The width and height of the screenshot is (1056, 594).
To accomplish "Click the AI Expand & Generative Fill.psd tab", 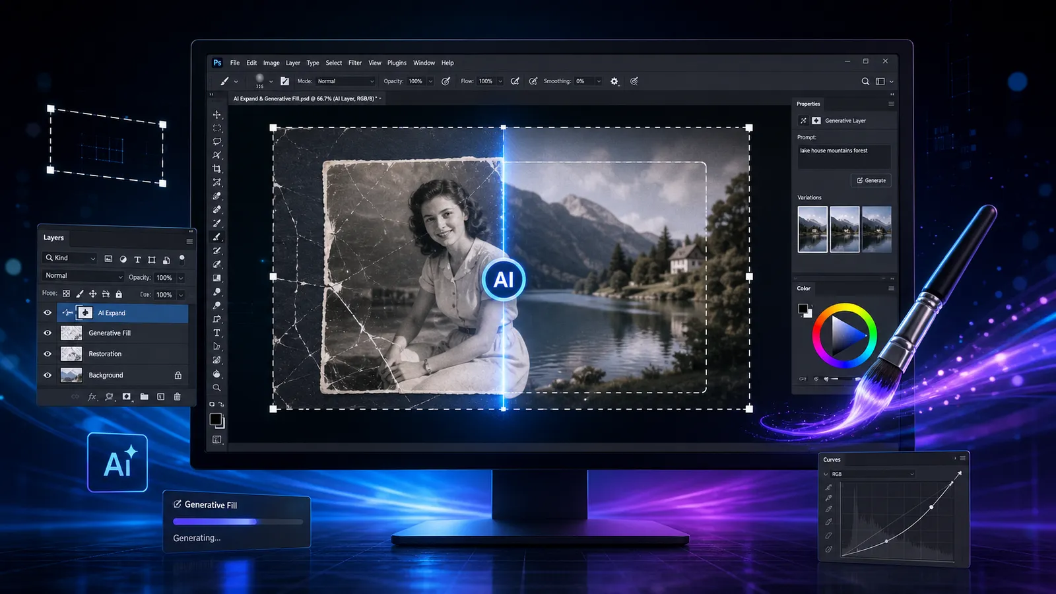I will point(306,98).
